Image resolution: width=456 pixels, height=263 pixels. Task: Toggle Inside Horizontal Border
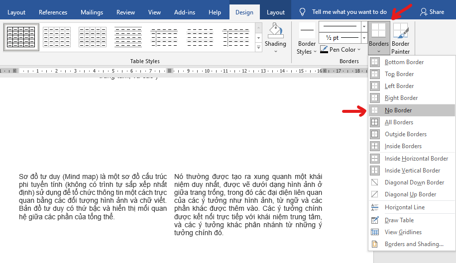click(416, 159)
